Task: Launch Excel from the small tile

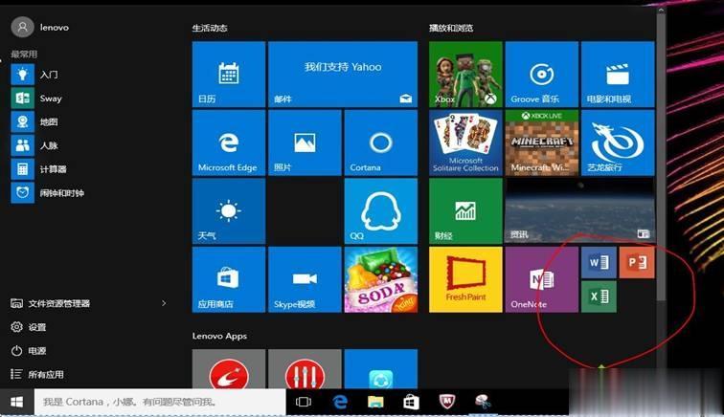Action: [x=599, y=296]
